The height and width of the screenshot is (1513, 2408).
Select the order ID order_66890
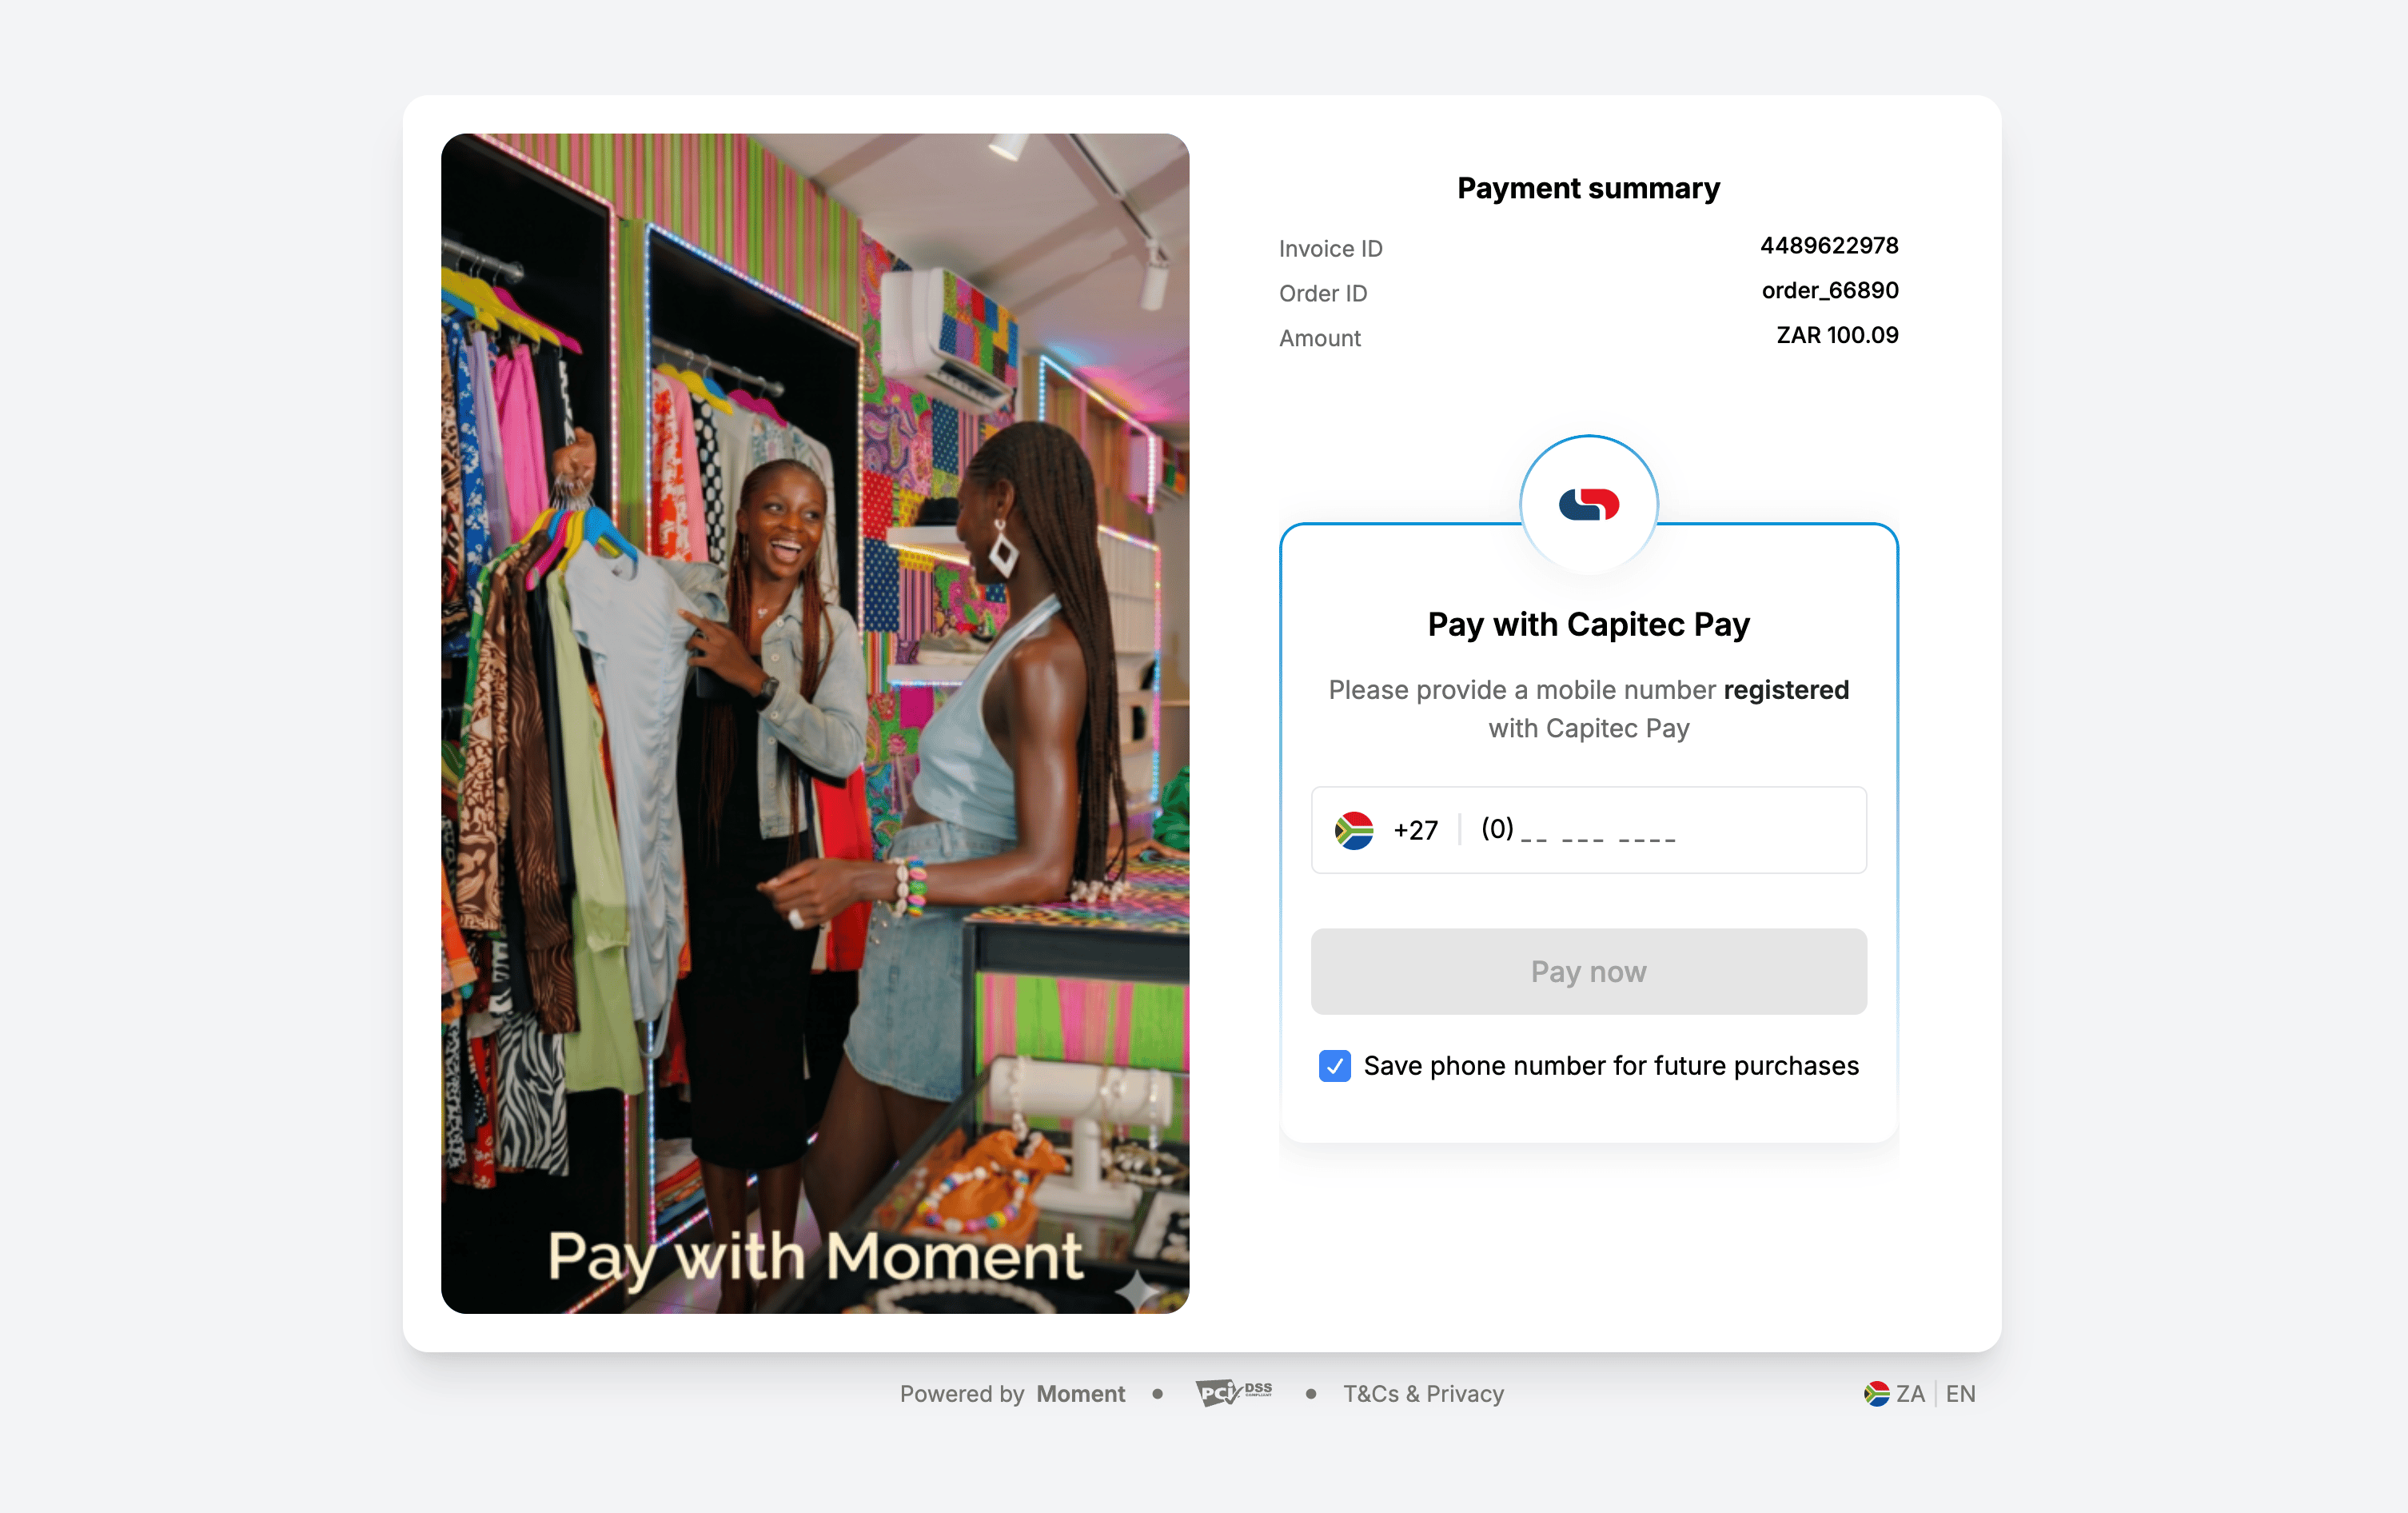pyautogui.click(x=1830, y=291)
